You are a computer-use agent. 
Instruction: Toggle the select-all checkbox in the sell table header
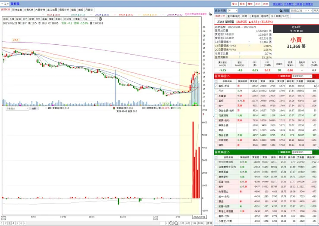(x=216, y=157)
